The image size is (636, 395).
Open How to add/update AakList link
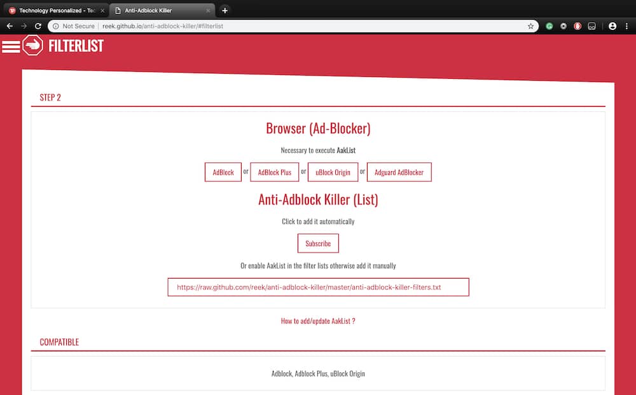coord(318,321)
